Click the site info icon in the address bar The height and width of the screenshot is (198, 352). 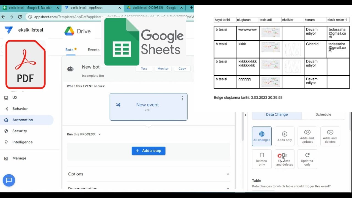30,17
